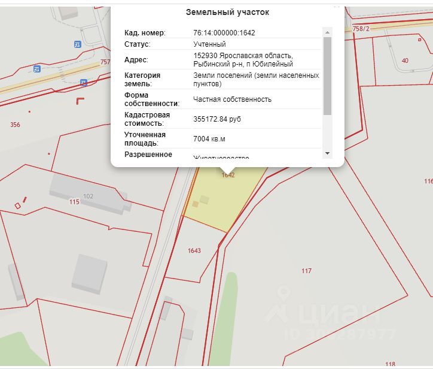The height and width of the screenshot is (369, 433).
Task: Click the scroll-down arrow in the popup
Action: pos(327,153)
